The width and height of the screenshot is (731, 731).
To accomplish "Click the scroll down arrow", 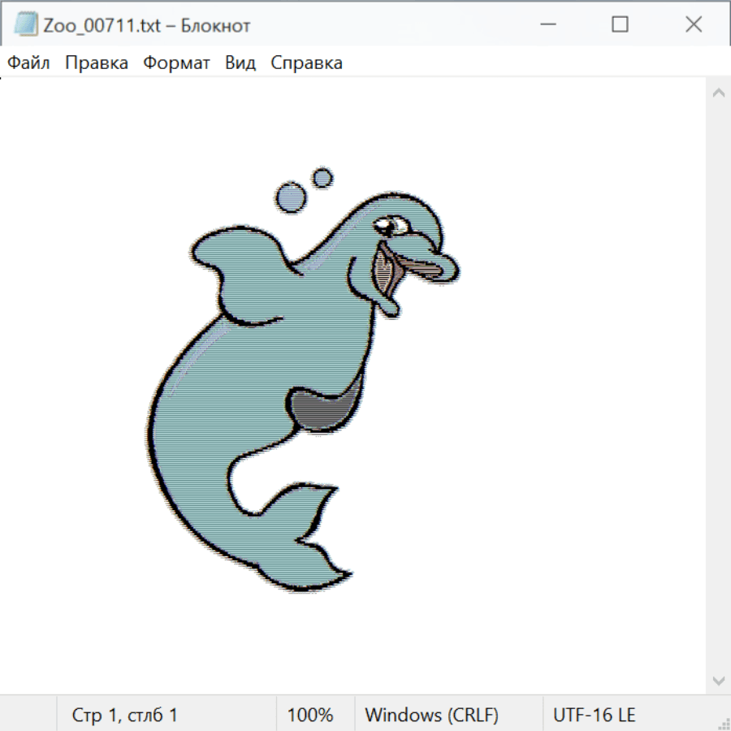I will 718,679.
